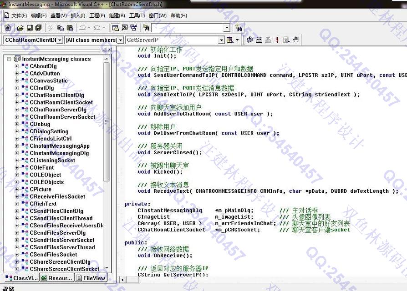Screen dimensions: 407x291
Task: Open the Redo history dropdown arrow
Action: [x=104, y=27]
